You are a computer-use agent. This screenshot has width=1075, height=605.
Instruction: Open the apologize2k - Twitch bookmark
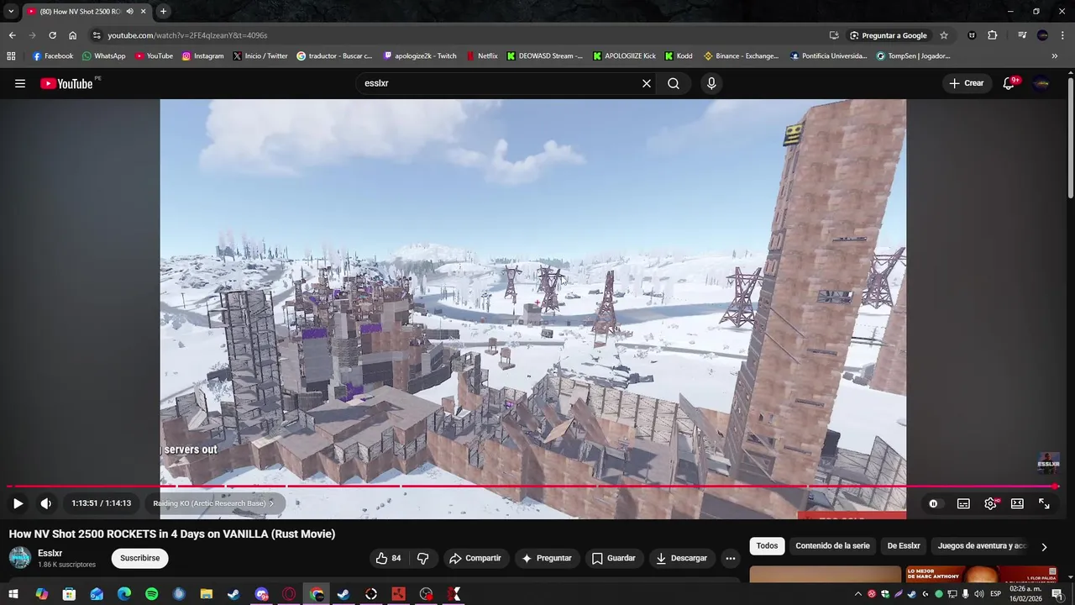(x=419, y=56)
